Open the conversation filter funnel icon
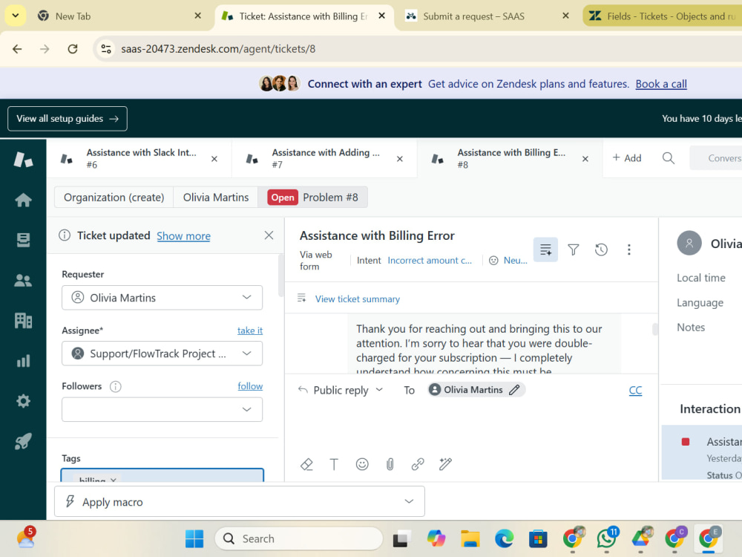The height and width of the screenshot is (557, 742). [573, 250]
